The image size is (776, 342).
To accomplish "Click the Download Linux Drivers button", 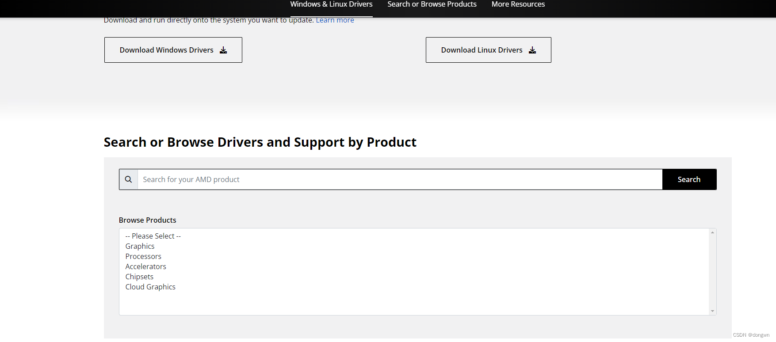I will point(489,50).
